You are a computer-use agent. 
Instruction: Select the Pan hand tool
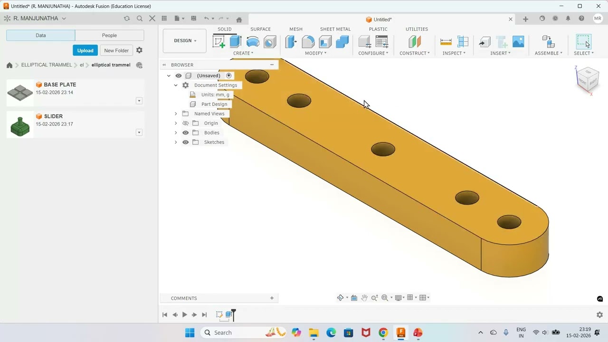[x=364, y=298]
